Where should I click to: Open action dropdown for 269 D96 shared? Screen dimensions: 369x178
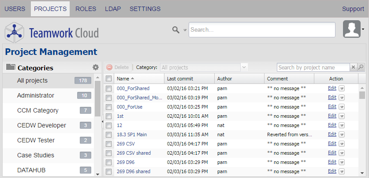[x=342, y=171]
